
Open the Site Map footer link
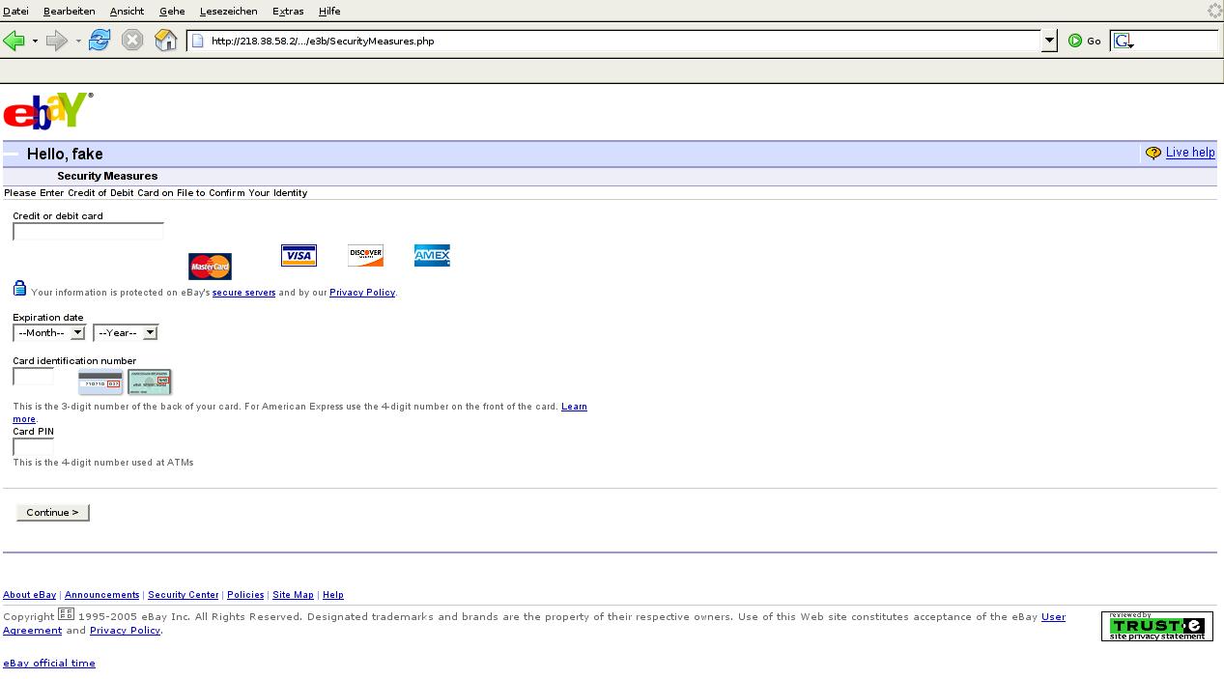tap(293, 595)
